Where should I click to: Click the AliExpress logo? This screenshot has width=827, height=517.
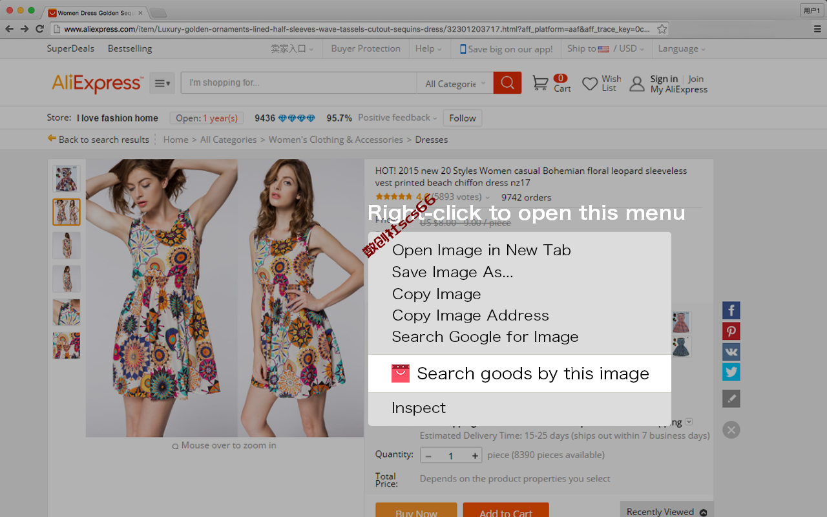coord(97,83)
